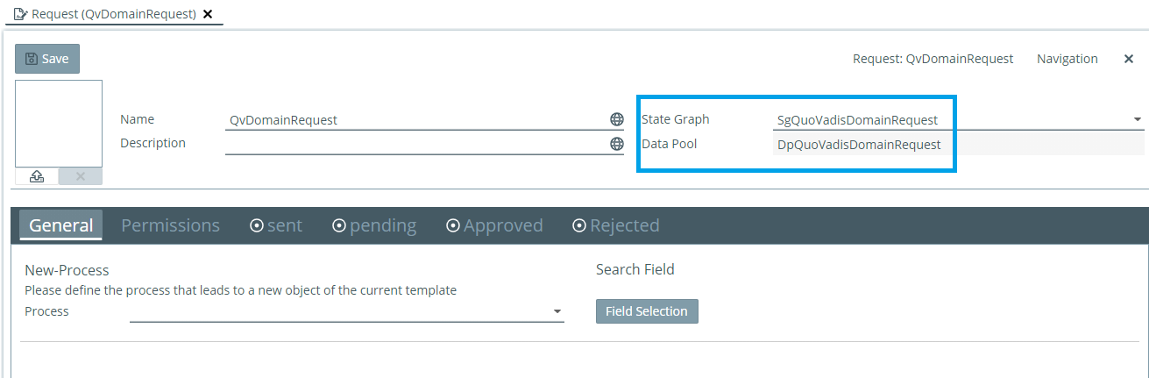Open the State Graph dropdown

click(1137, 119)
